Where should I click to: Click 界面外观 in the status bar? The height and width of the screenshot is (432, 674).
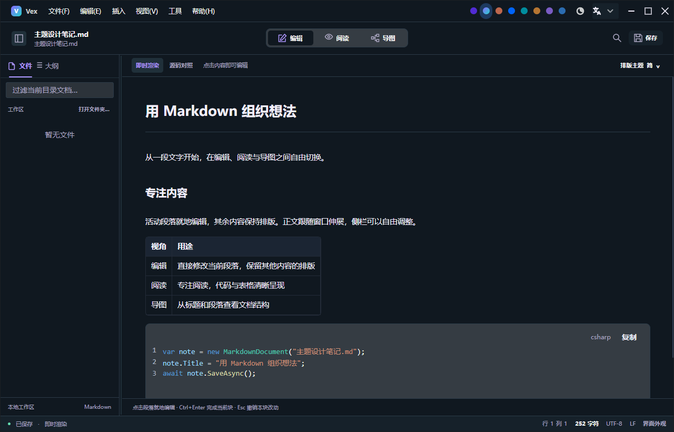tap(655, 424)
